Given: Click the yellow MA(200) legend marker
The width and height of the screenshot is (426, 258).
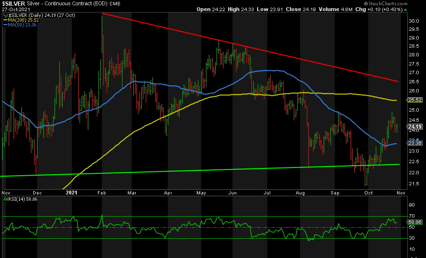Looking at the screenshot, I should click(4, 20).
